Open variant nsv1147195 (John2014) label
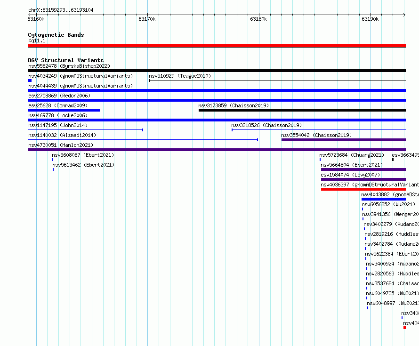This screenshot has width=419, height=346. (58, 125)
